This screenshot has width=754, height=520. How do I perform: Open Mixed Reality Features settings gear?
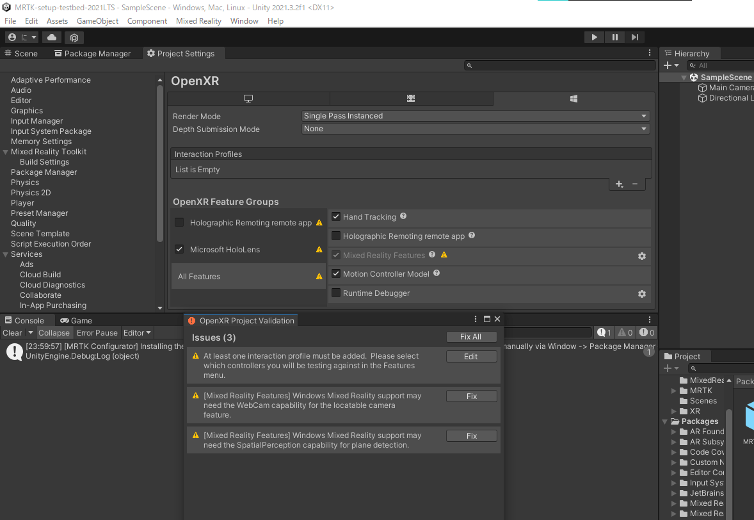coord(641,256)
